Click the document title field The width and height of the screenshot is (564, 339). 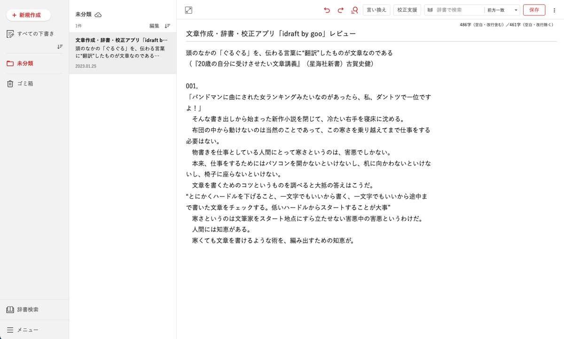tap(371, 34)
